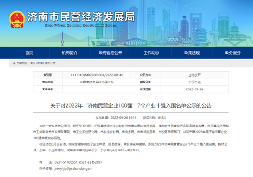Open the 首页 navigation menu item
The height and width of the screenshot is (177, 253).
(x=29, y=53)
